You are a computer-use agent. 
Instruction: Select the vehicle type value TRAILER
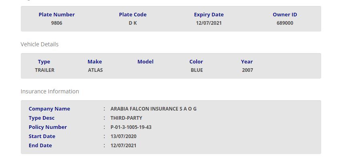tap(44, 70)
